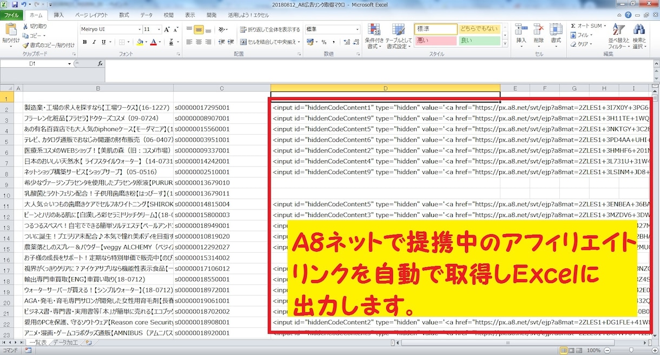
Task: Click Insert Function fx icon
Action: click(x=100, y=64)
